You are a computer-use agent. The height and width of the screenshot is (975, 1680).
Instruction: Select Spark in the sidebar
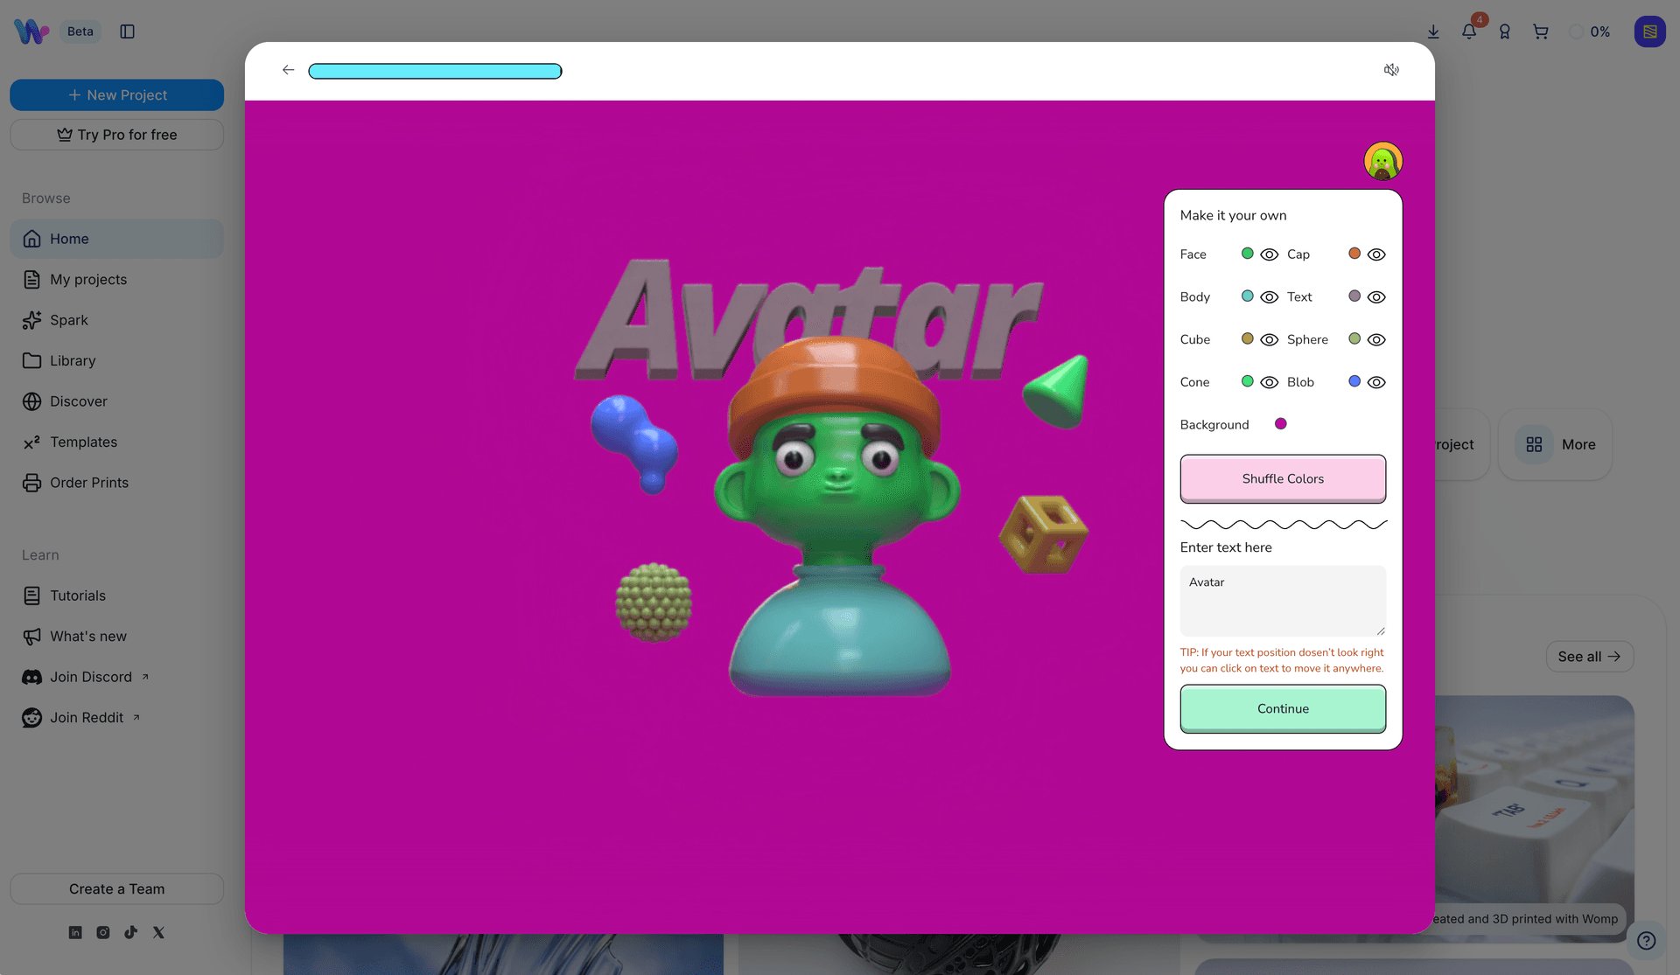(x=67, y=320)
